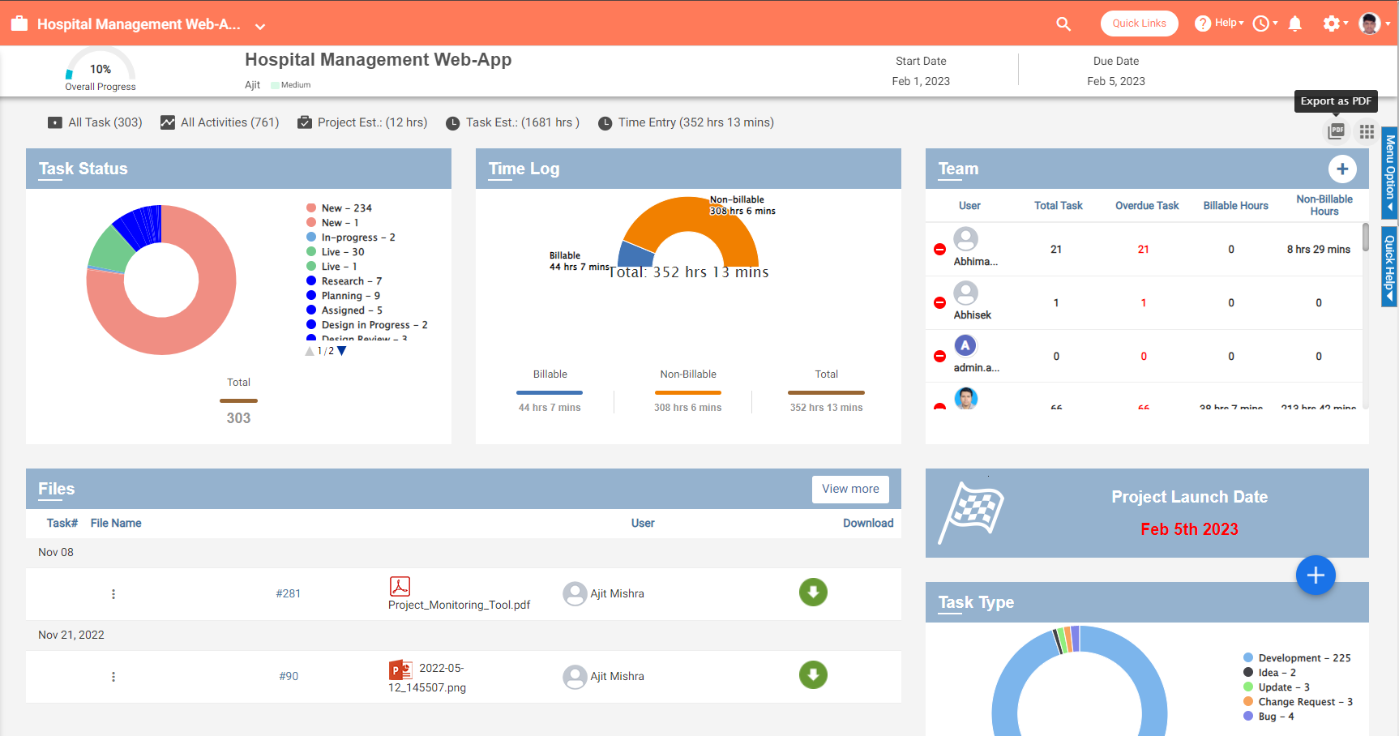Image resolution: width=1399 pixels, height=736 pixels.
Task: Remove Abhisek using the red minus icon
Action: tap(939, 303)
